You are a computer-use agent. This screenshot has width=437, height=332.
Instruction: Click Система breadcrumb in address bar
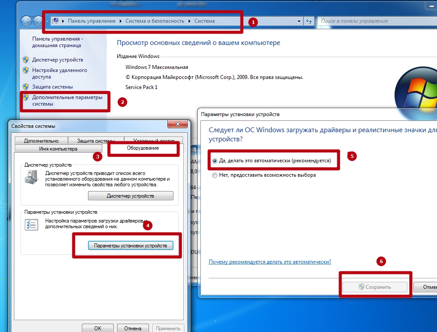tap(205, 21)
